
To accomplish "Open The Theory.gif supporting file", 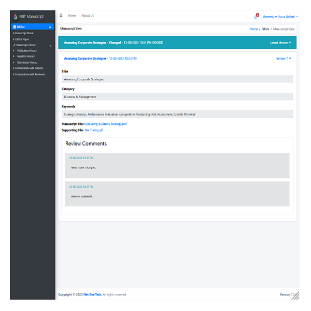I will [x=94, y=130].
